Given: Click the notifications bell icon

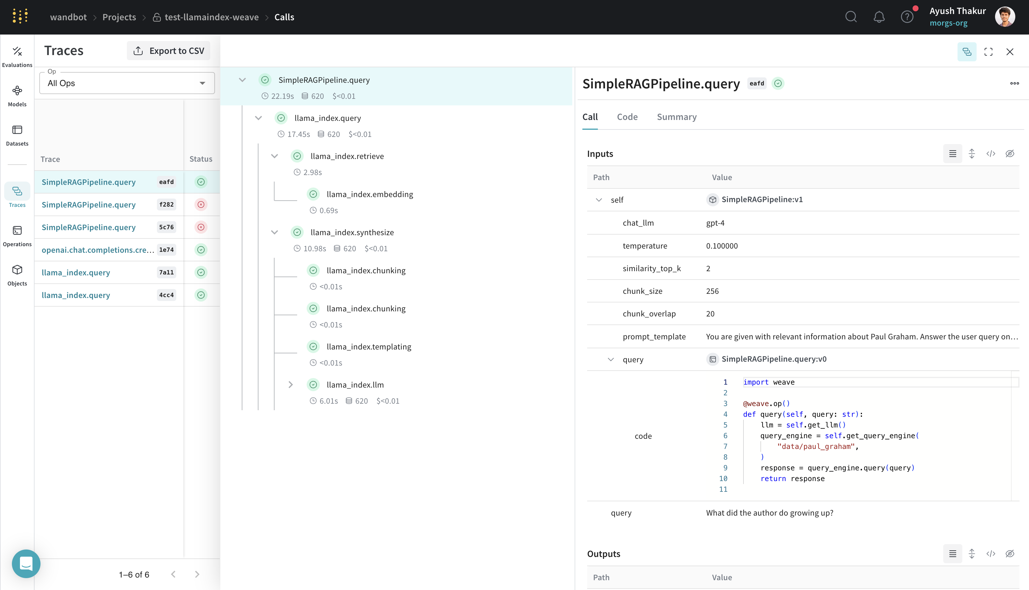Looking at the screenshot, I should (879, 17).
